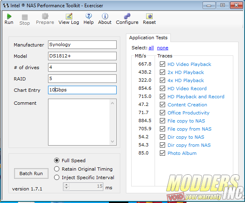Screen dimensions: 245x203
Task: Open the Office Productivity trace link
Action: (188, 113)
